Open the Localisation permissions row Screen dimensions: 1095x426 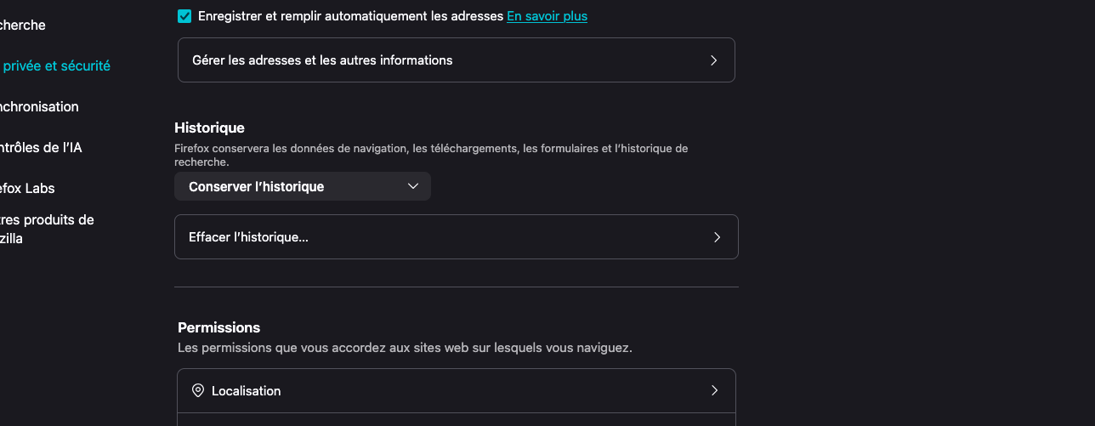tap(456, 391)
